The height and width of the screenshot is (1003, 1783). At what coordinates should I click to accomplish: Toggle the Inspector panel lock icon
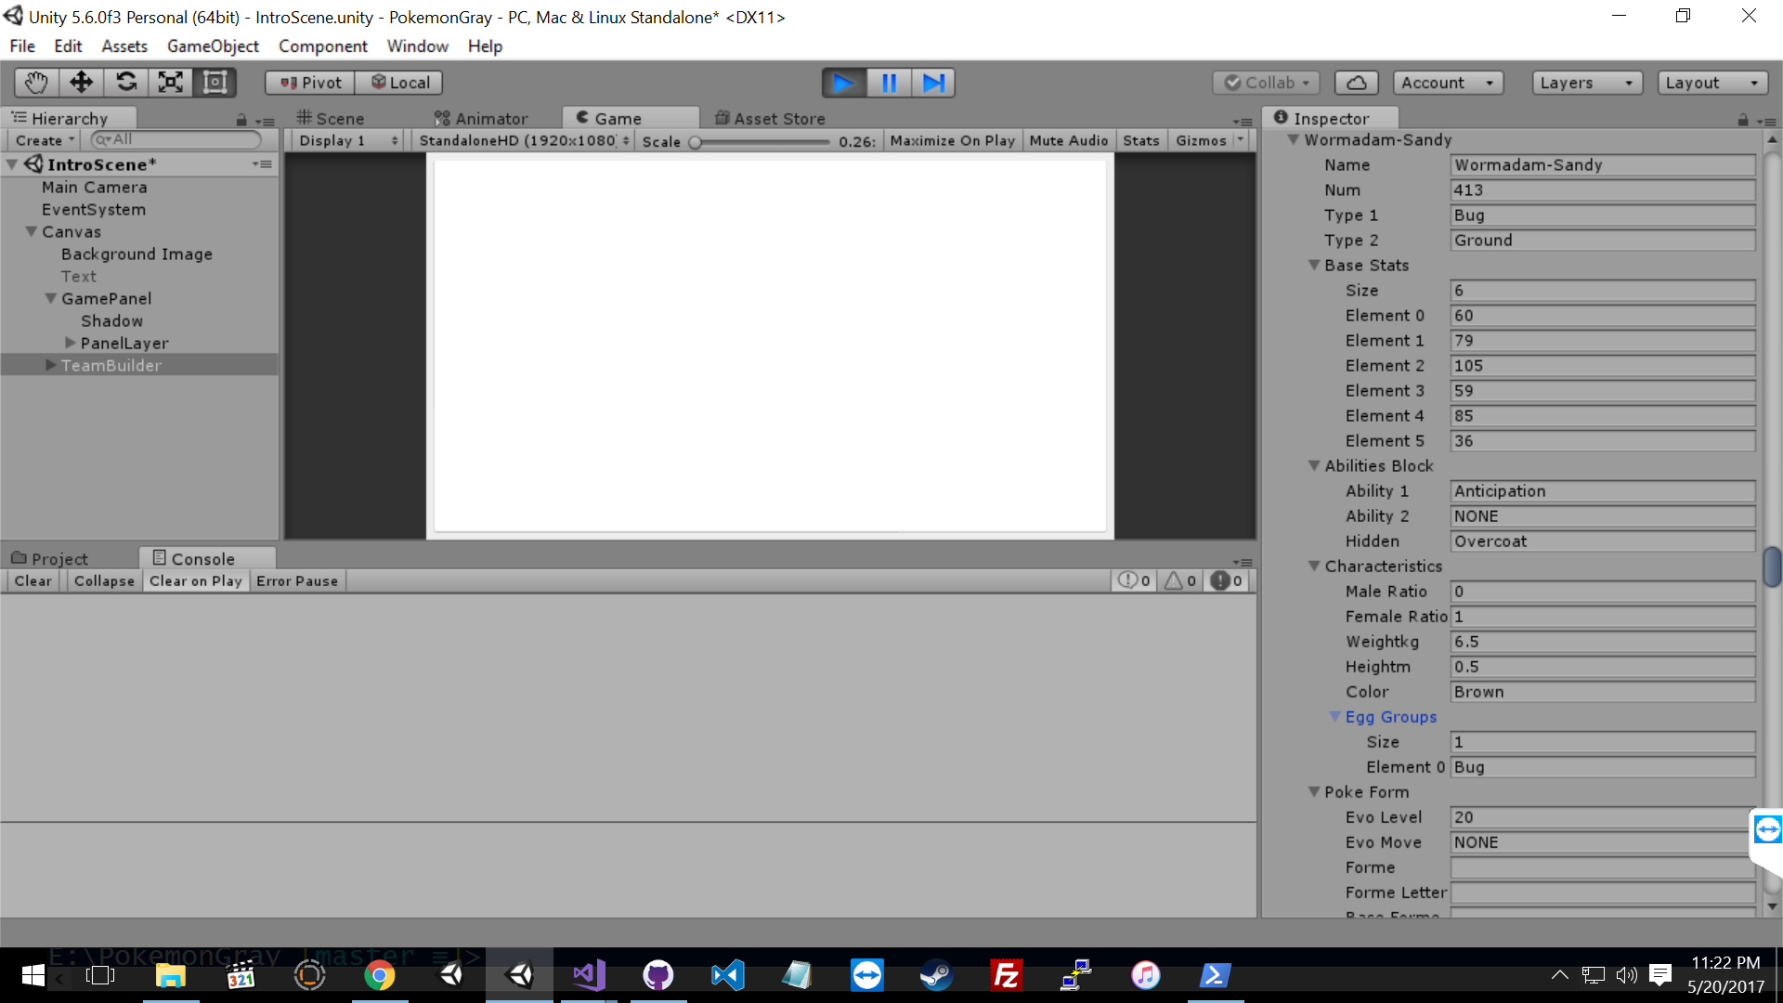point(1743,120)
